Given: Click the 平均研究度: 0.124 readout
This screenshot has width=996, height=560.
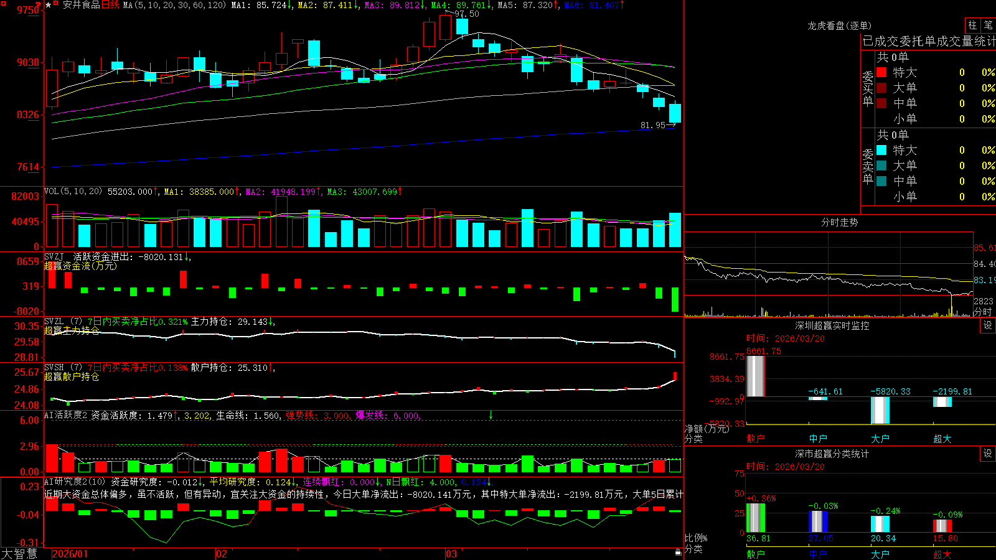Looking at the screenshot, I should pos(250,482).
